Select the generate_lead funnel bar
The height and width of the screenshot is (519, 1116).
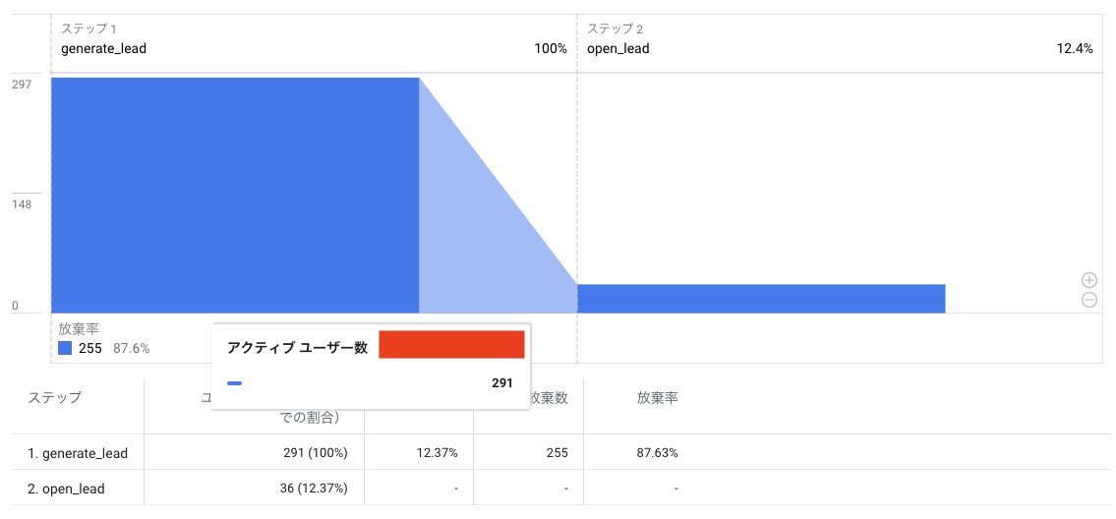(x=234, y=195)
